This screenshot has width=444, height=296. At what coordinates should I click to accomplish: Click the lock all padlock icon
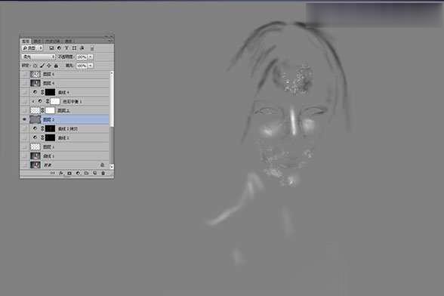pos(56,66)
